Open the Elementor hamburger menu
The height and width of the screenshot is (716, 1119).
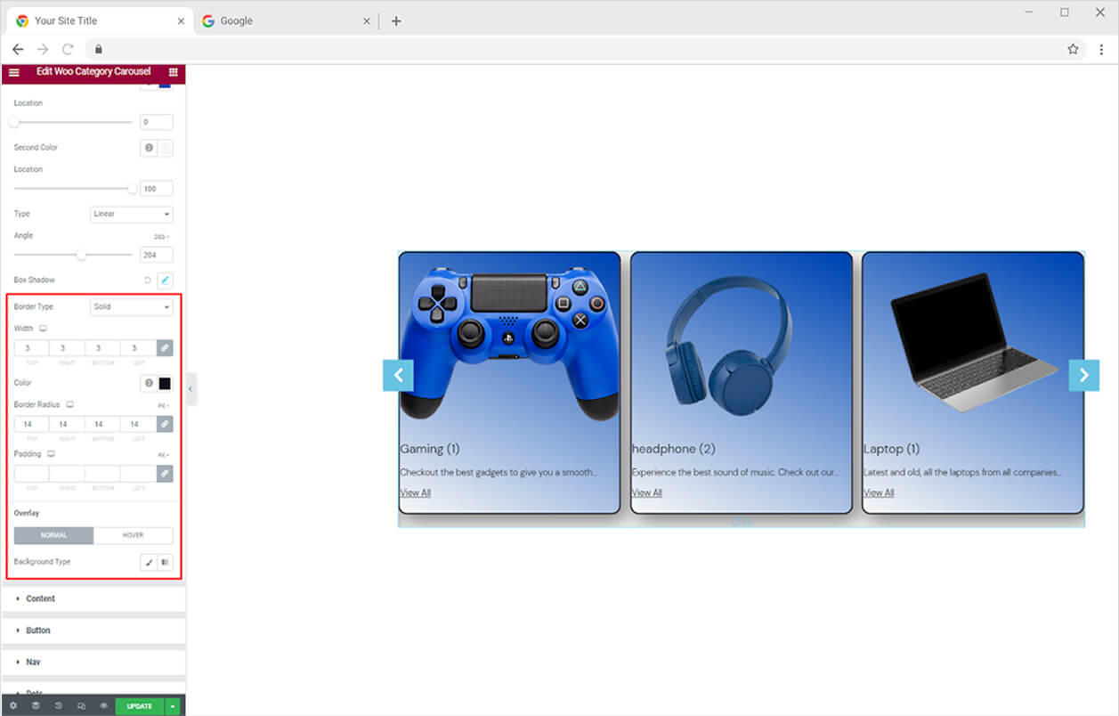[13, 72]
